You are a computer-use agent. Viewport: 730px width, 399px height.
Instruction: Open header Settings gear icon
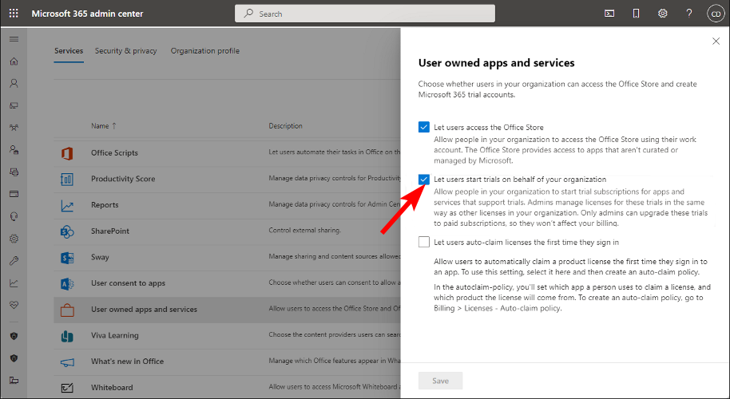(x=662, y=14)
